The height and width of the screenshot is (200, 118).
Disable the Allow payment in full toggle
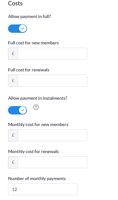17,29
